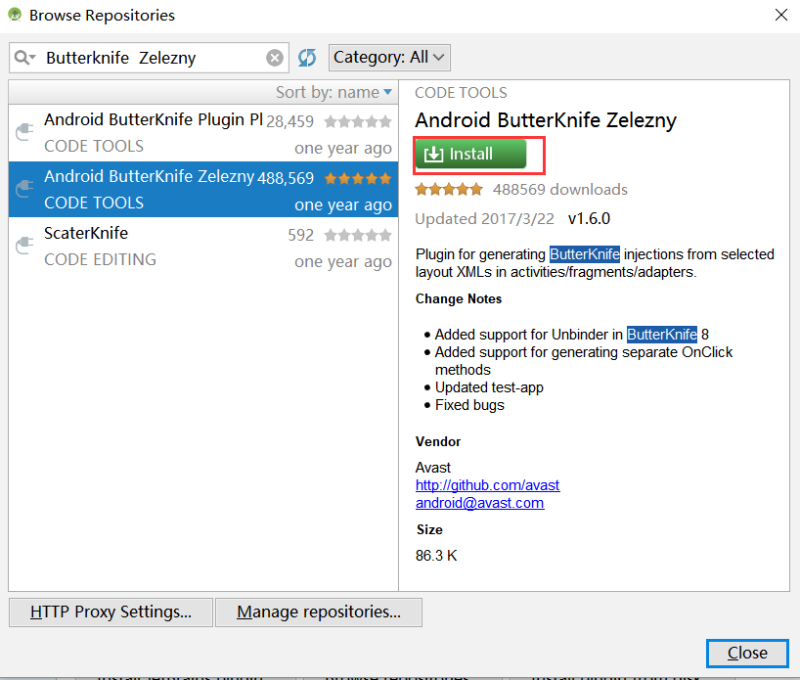Click the Vendor name Avast
This screenshot has width=800, height=680.
(432, 468)
